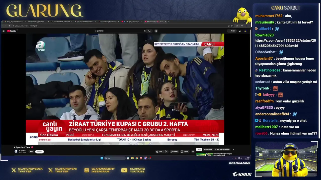The image size is (321, 180).
Task: Expand more filter chips with arrow
Action: coord(233,149)
